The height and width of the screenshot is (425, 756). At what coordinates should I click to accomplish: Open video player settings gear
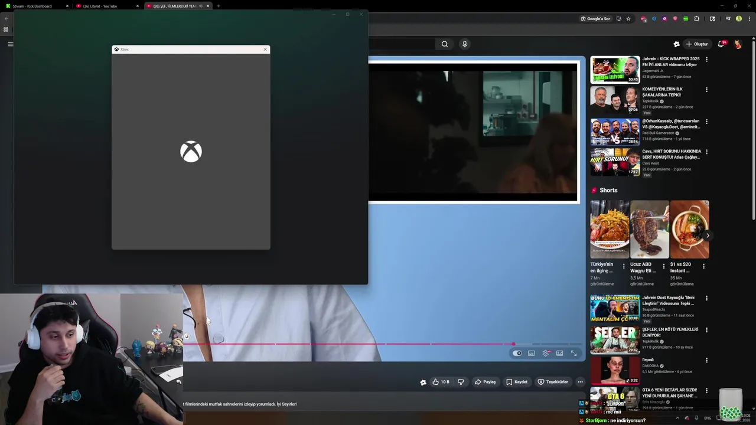coord(546,353)
